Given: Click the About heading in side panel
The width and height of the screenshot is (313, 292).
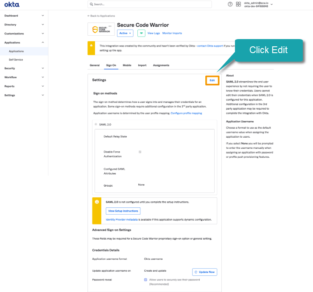Looking at the screenshot, I should click(230, 75).
